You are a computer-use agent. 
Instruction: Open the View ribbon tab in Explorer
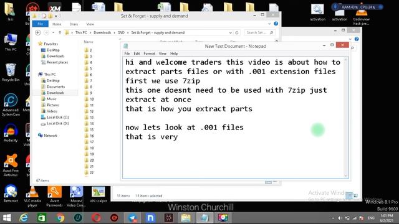click(90, 24)
